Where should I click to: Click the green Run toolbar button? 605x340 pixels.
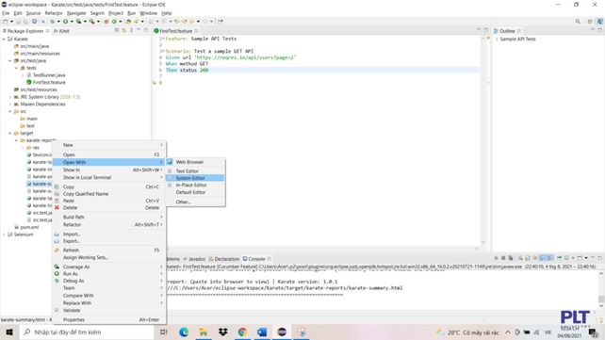[x=66, y=22]
